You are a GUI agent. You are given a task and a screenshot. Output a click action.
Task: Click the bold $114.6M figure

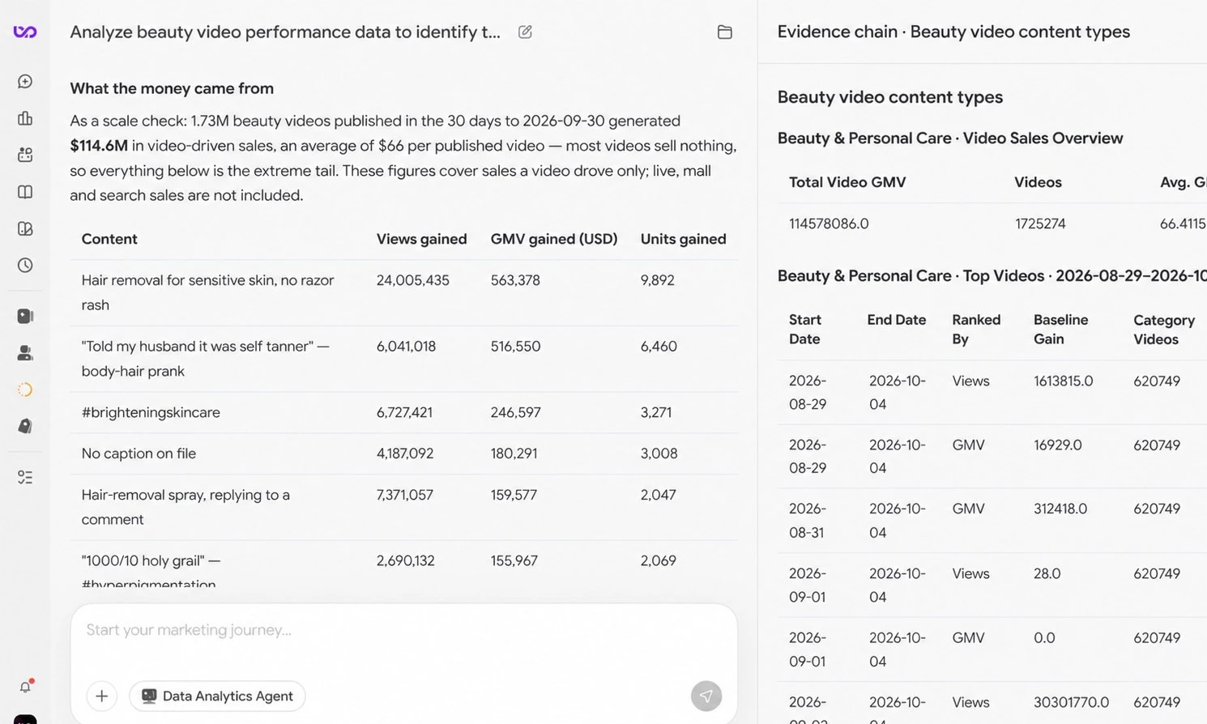tap(99, 146)
